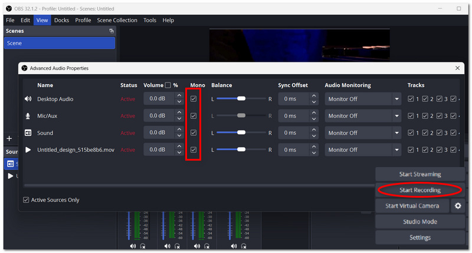Click the media play icon beside Untitled_design_515be8b6.mov
This screenshot has height=253, width=472.
28,149
